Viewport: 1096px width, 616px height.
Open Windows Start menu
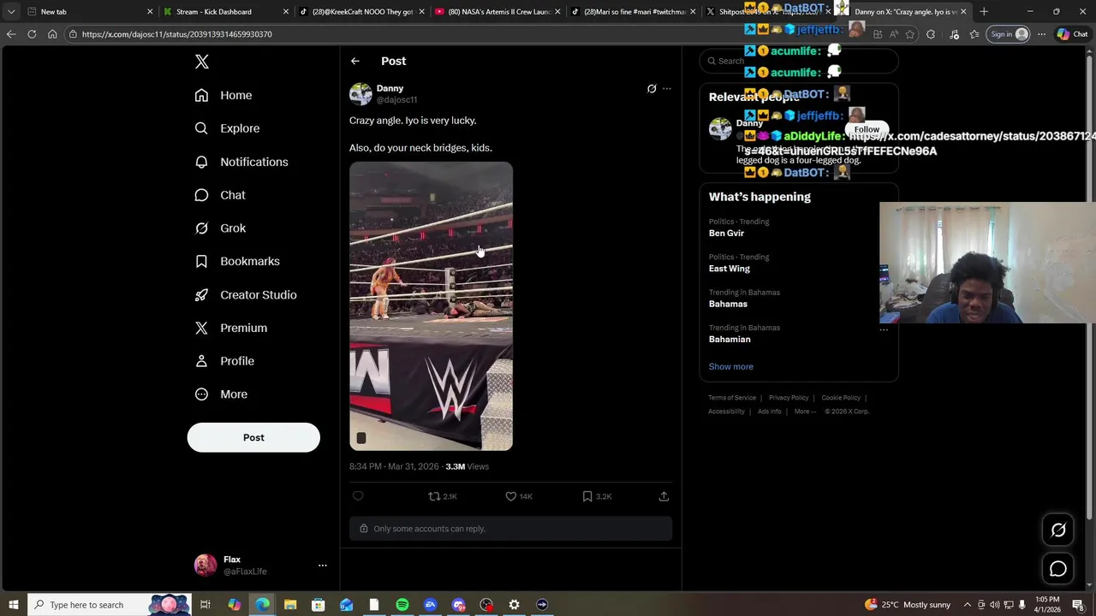tap(13, 605)
